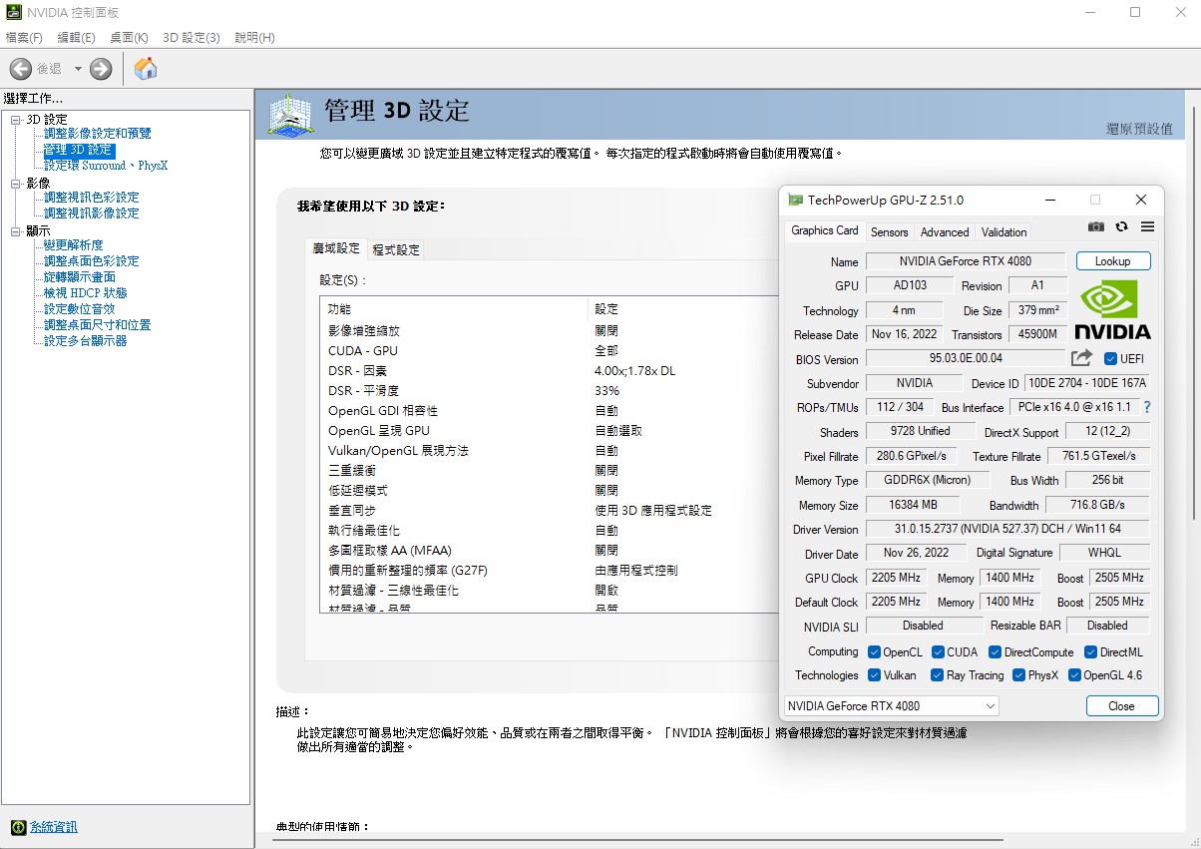The image size is (1201, 849).
Task: Toggle the DirectML checkbox
Action: [1091, 652]
